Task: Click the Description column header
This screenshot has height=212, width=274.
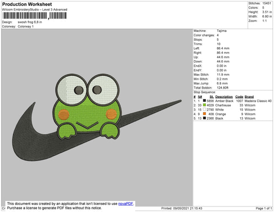Action: tap(224, 97)
